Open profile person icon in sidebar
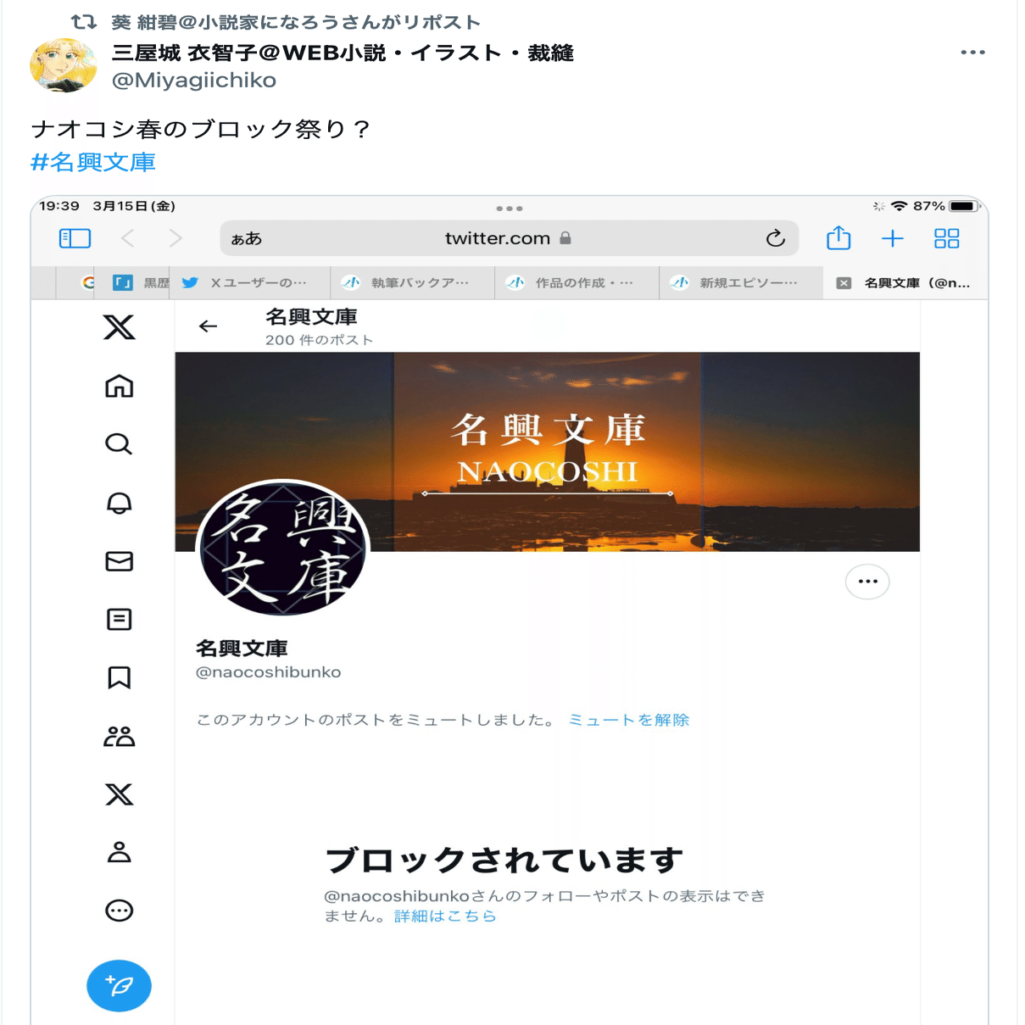 pos(119,852)
